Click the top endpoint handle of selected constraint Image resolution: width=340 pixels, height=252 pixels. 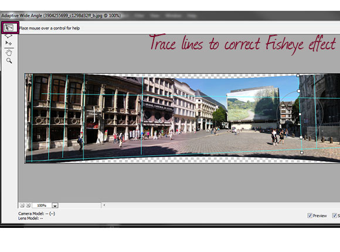298,75
